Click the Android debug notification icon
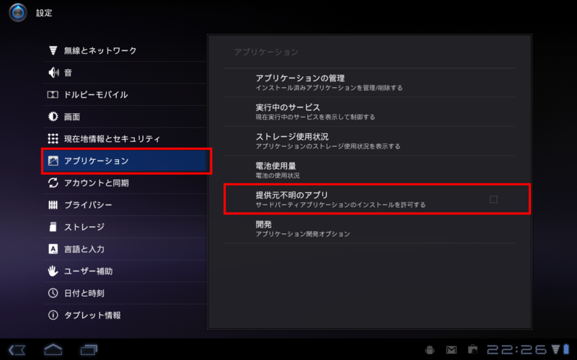 click(x=429, y=350)
